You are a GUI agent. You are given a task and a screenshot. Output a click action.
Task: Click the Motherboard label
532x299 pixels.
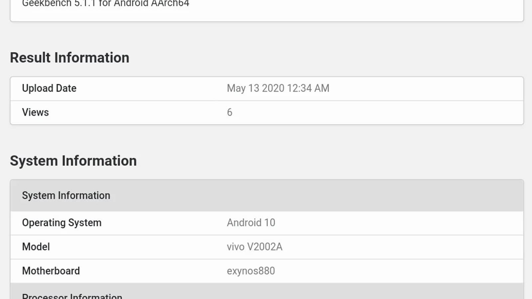[51, 271]
